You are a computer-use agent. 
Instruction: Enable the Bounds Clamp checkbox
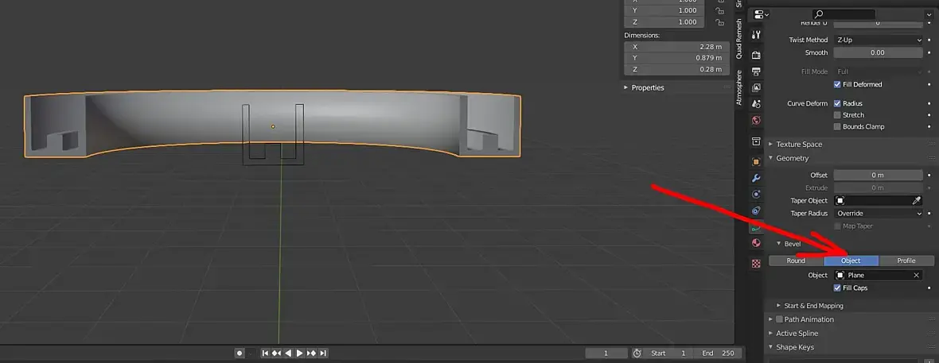(x=837, y=127)
